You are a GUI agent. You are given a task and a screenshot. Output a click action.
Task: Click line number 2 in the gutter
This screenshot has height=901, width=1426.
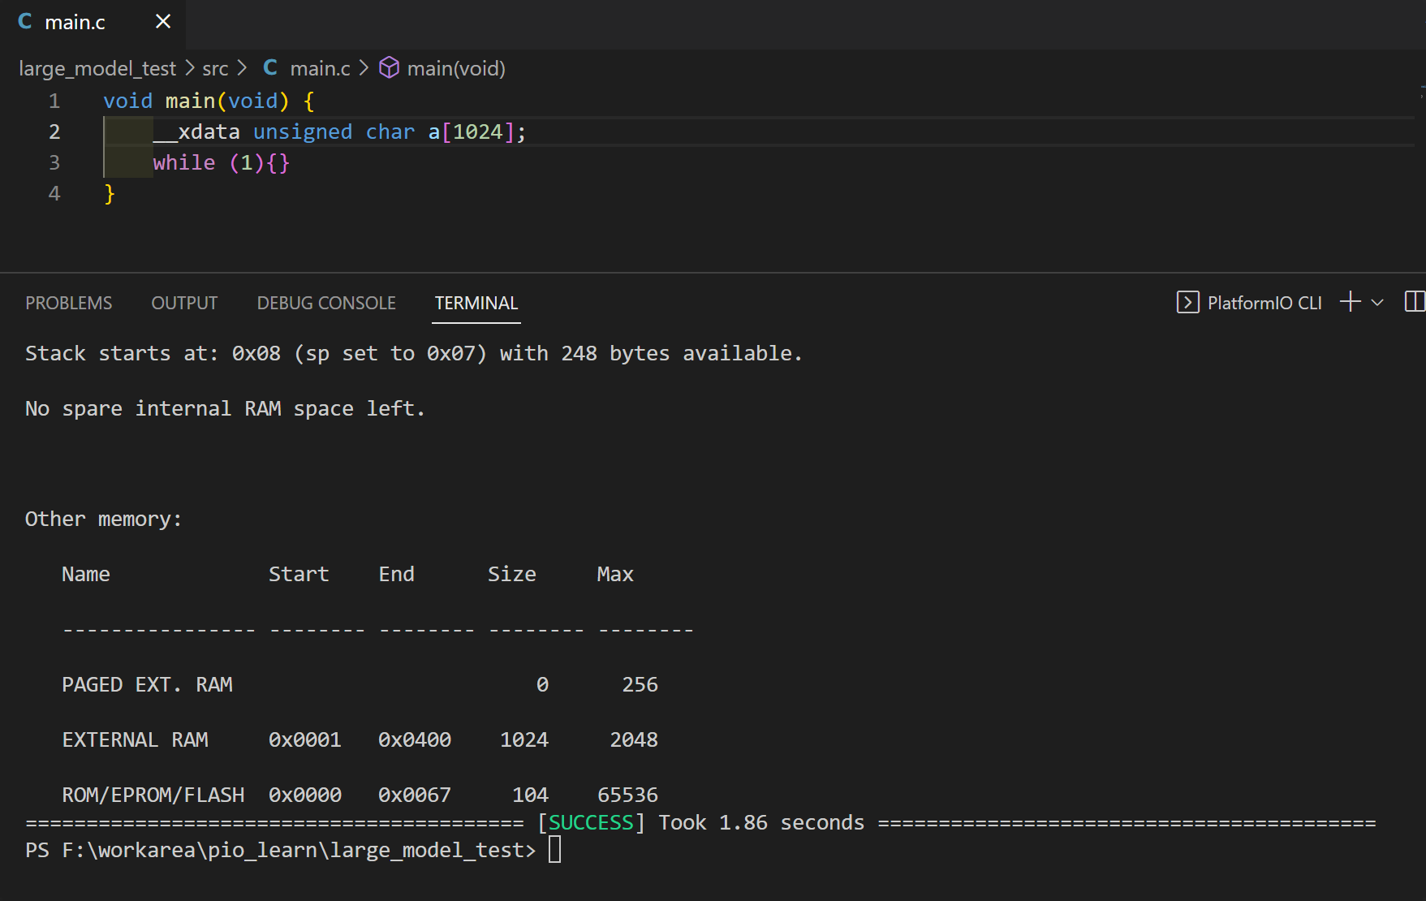click(x=54, y=131)
